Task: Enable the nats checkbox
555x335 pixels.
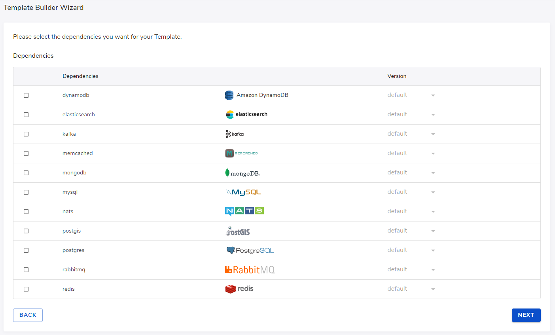Action: pos(26,212)
